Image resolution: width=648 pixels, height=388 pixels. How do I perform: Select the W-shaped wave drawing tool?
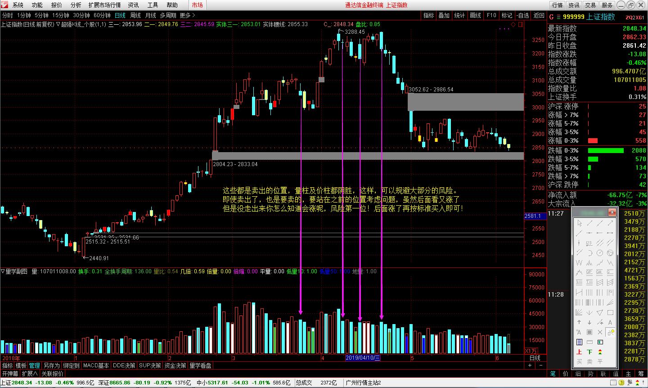click(x=579, y=263)
